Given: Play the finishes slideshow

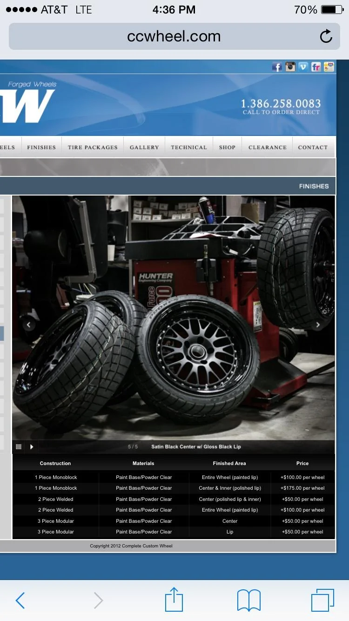Looking at the screenshot, I should (x=32, y=447).
